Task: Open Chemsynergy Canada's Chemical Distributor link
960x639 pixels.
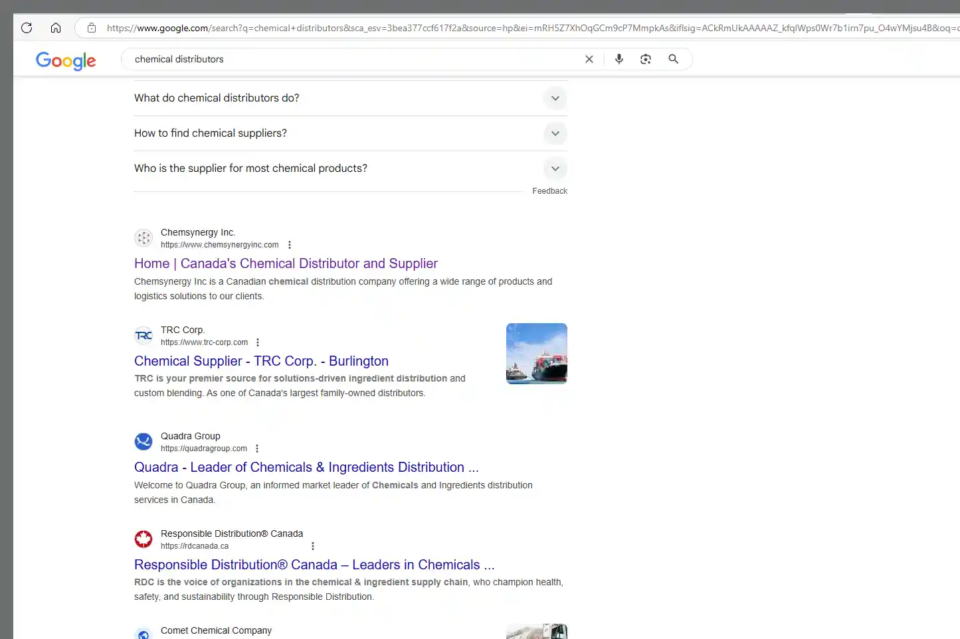Action: 286,263
